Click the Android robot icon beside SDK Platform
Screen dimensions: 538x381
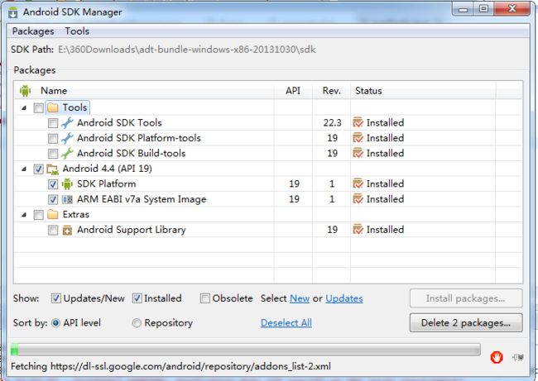click(67, 184)
